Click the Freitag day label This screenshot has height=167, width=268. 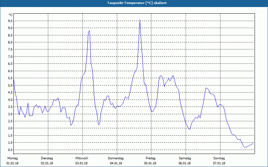(x=150, y=158)
